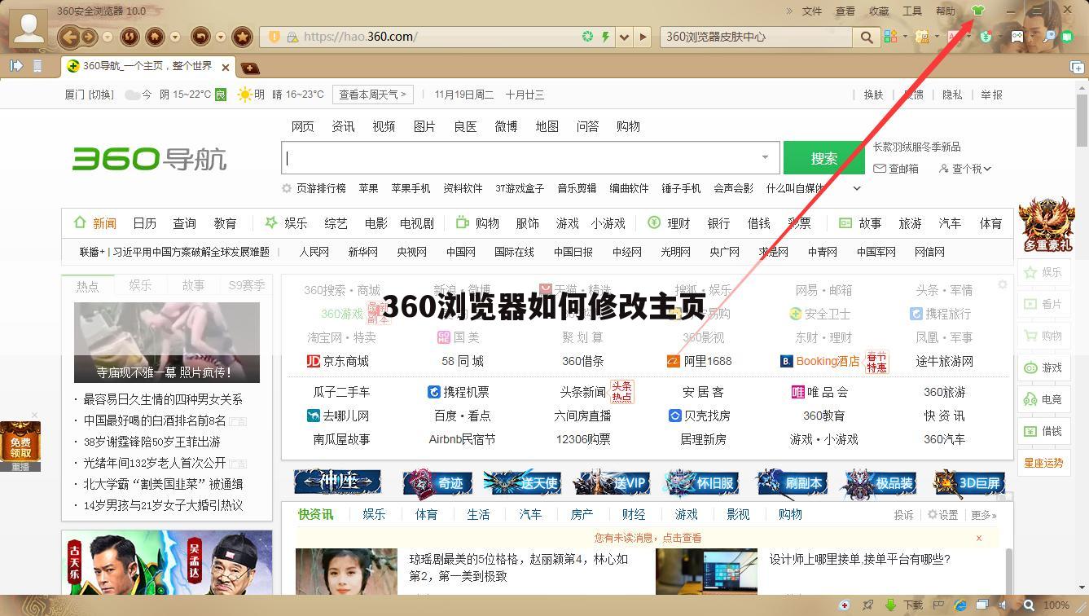Image resolution: width=1089 pixels, height=616 pixels.
Task: Expand the hot search words chevron
Action: [x=857, y=188]
